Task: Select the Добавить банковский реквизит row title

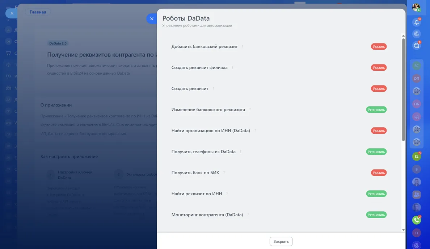Action: click(x=205, y=46)
